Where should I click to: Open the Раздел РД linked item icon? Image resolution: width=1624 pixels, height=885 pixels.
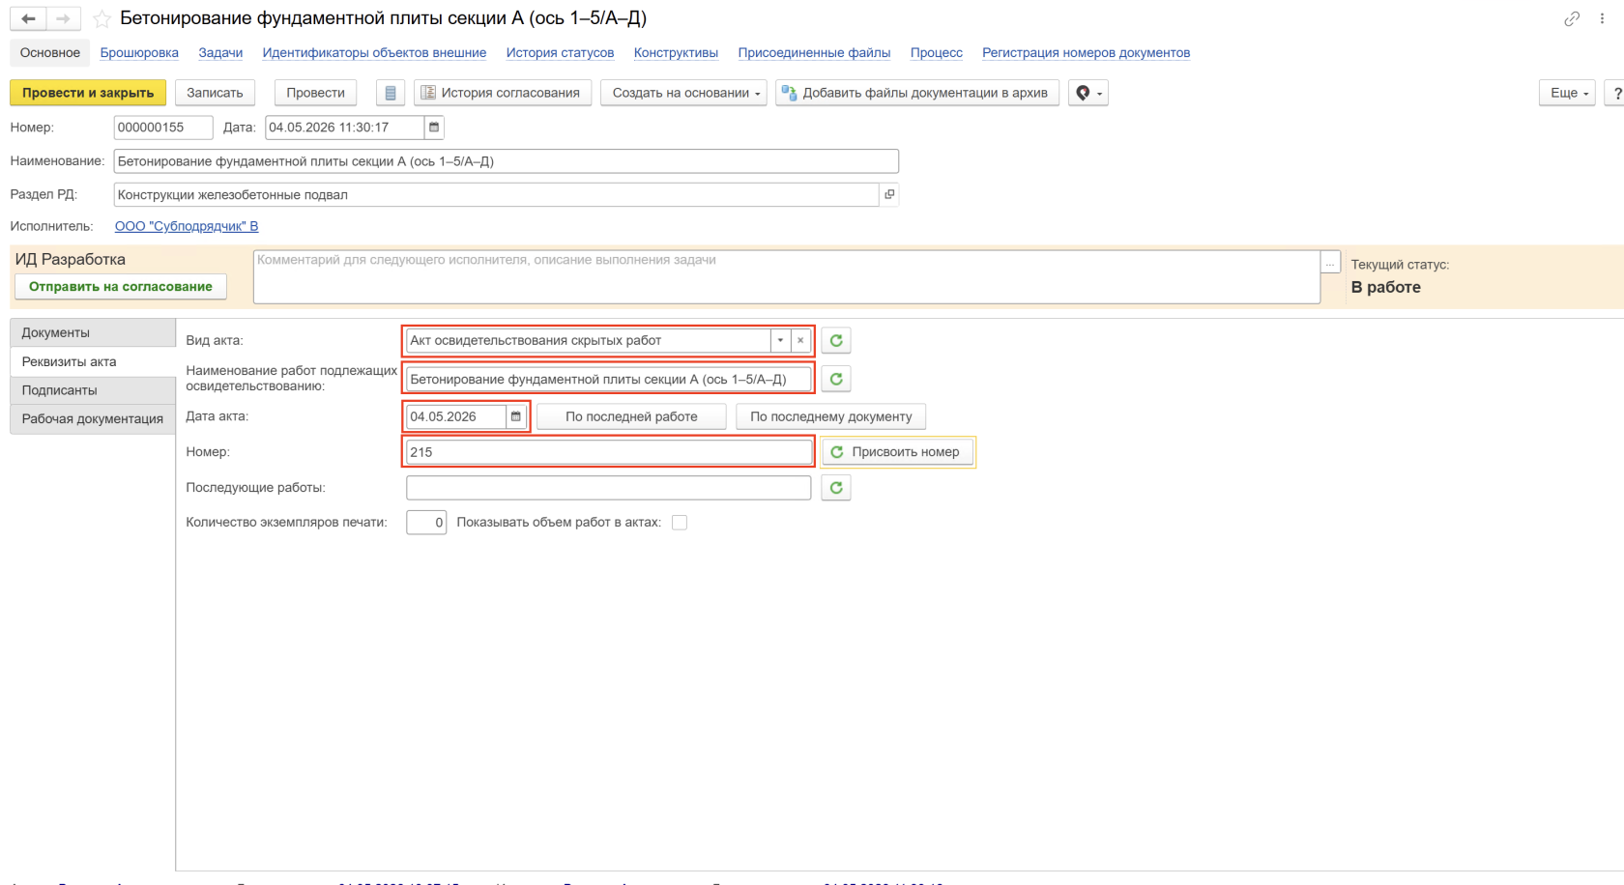889,194
